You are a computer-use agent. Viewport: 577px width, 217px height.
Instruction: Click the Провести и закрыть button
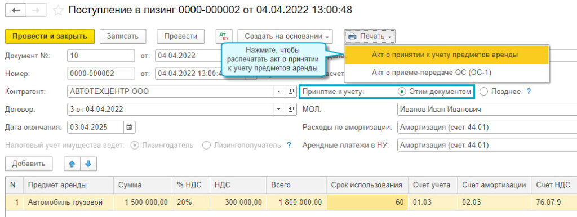(50, 37)
